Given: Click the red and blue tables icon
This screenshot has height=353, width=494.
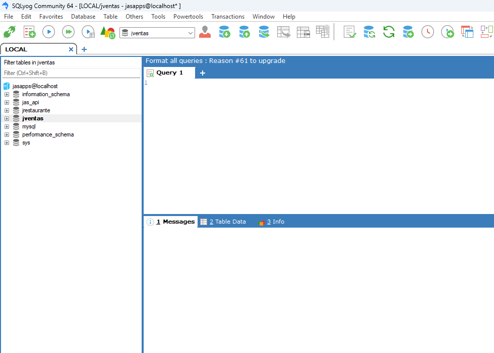Looking at the screenshot, I should pos(467,32).
